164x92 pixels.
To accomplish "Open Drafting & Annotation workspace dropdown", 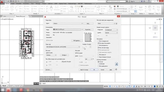I will click(x=34, y=1).
